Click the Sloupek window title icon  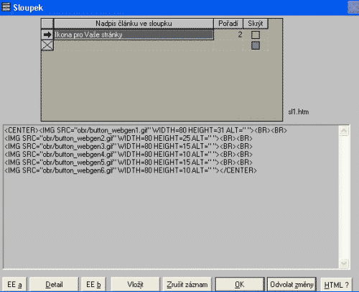click(x=6, y=7)
